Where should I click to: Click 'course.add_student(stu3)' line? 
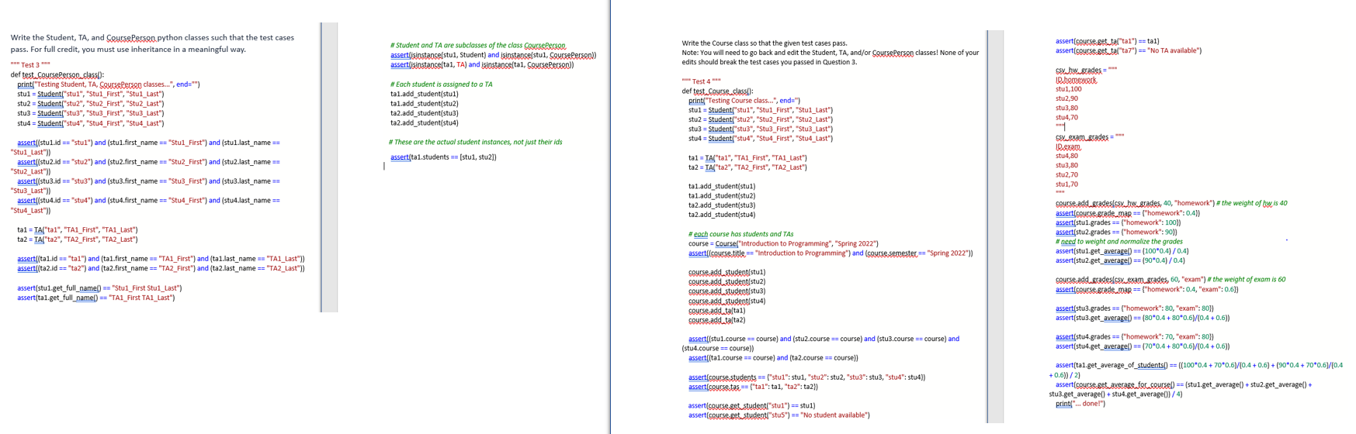coord(727,291)
